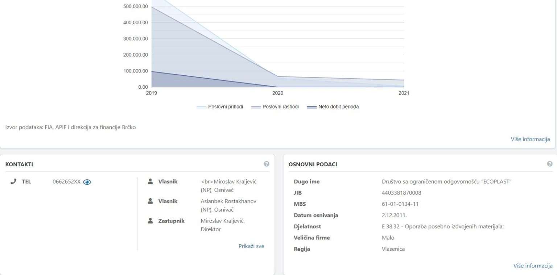Viewport: 557px width, 275px height.
Task: Toggle the Poslovni rashodi legend series
Action: pyautogui.click(x=280, y=107)
